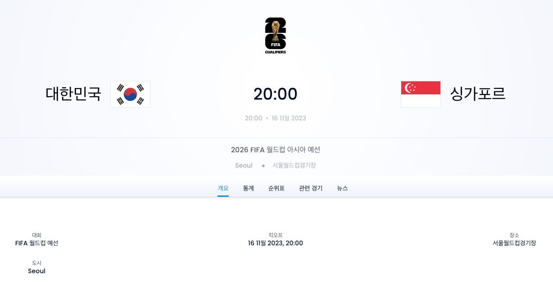Screen dimensions: 553x284
Task: Switch to the 통계 tab
Action: (248, 188)
